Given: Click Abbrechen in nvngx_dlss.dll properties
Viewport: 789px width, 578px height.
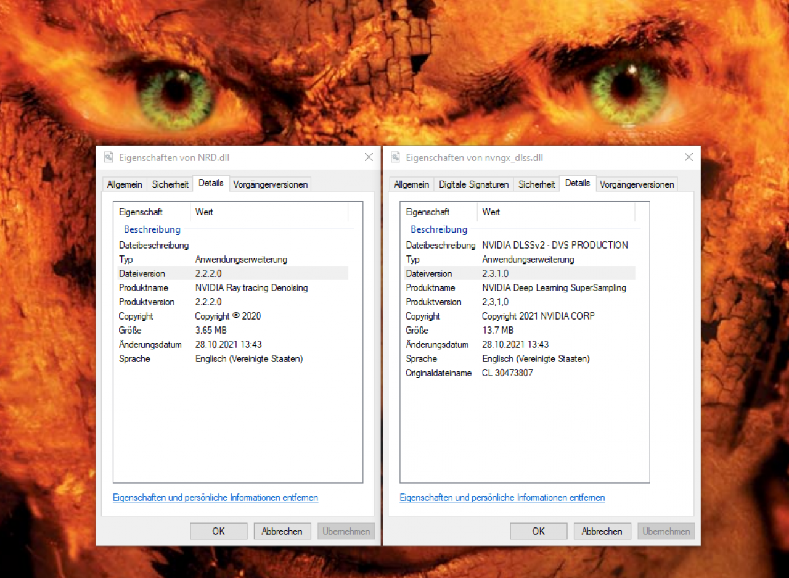Looking at the screenshot, I should coord(602,531).
